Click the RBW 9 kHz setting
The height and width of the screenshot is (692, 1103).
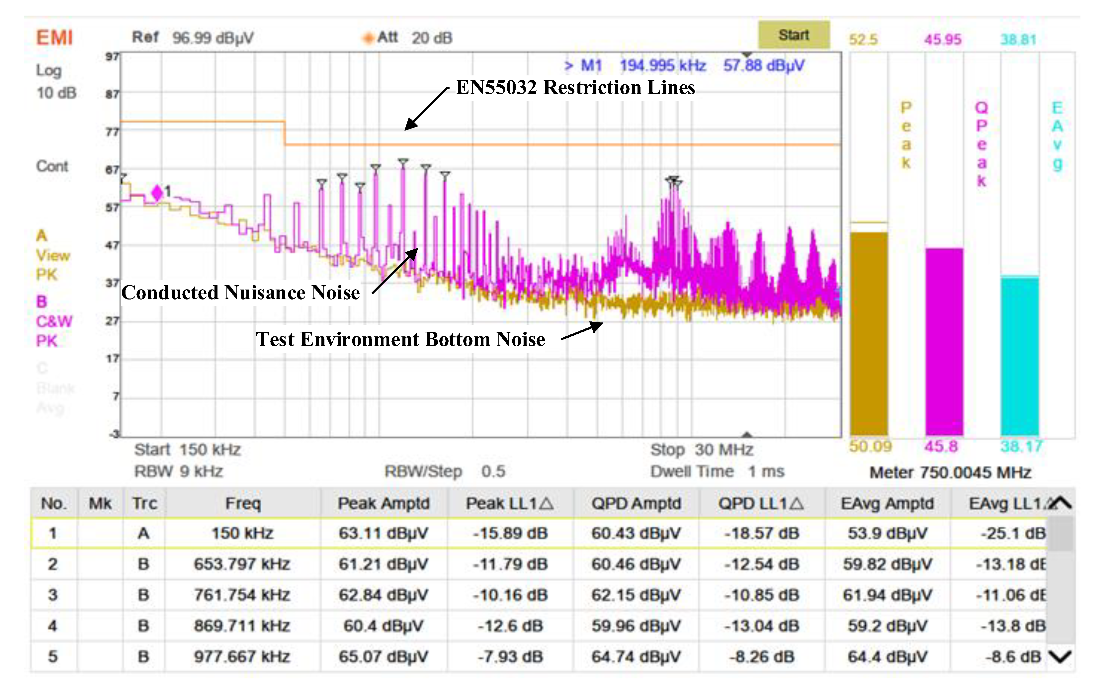(178, 471)
